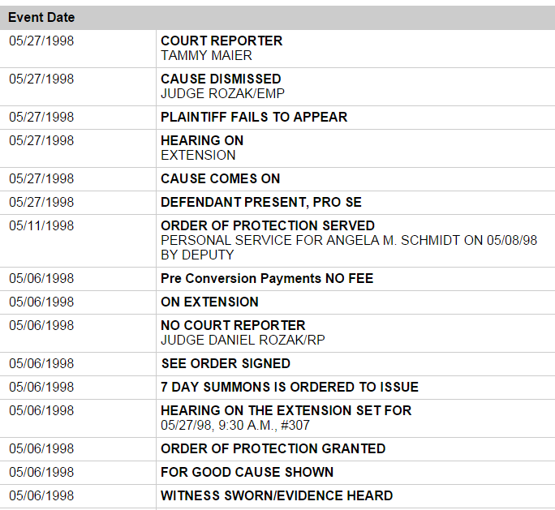Image resolution: width=555 pixels, height=510 pixels.
Task: Click the WITNESS SWORN/EVIDENCE HEARD entry
Action: pyautogui.click(x=277, y=495)
